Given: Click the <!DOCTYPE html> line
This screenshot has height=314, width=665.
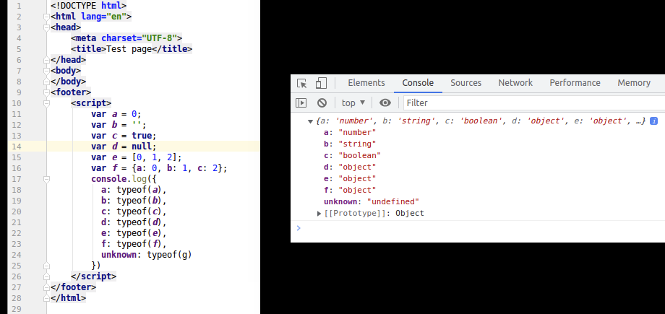Looking at the screenshot, I should [x=88, y=6].
